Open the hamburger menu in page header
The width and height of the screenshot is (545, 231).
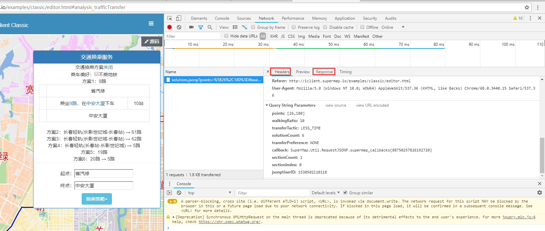[x=151, y=23]
